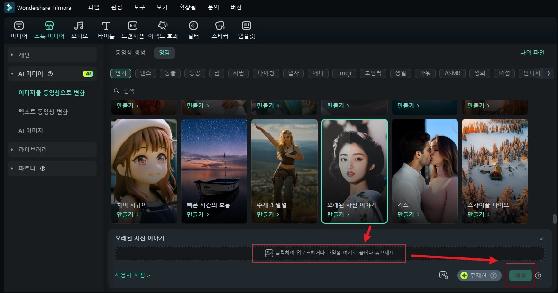Screen dimensions: 558x293
Task: Collapse the 오래된 사진 이야기 panel chevron
Action: (x=541, y=239)
